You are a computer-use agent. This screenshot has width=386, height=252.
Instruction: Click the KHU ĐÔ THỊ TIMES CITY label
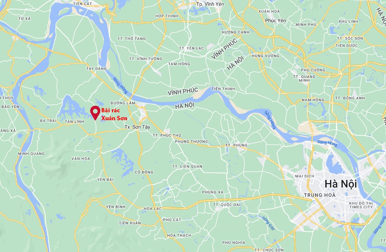[x=361, y=205]
